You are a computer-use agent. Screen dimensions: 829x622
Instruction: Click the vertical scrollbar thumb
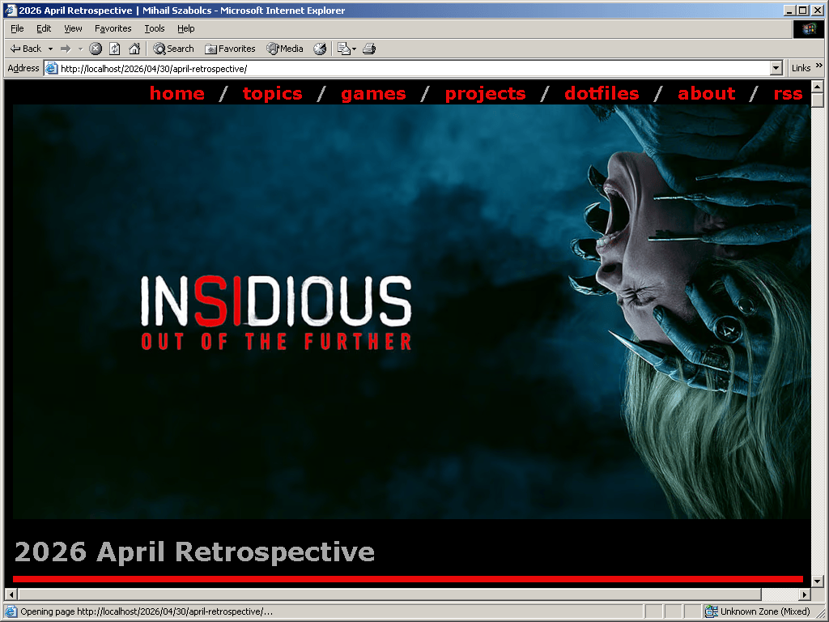[818, 100]
